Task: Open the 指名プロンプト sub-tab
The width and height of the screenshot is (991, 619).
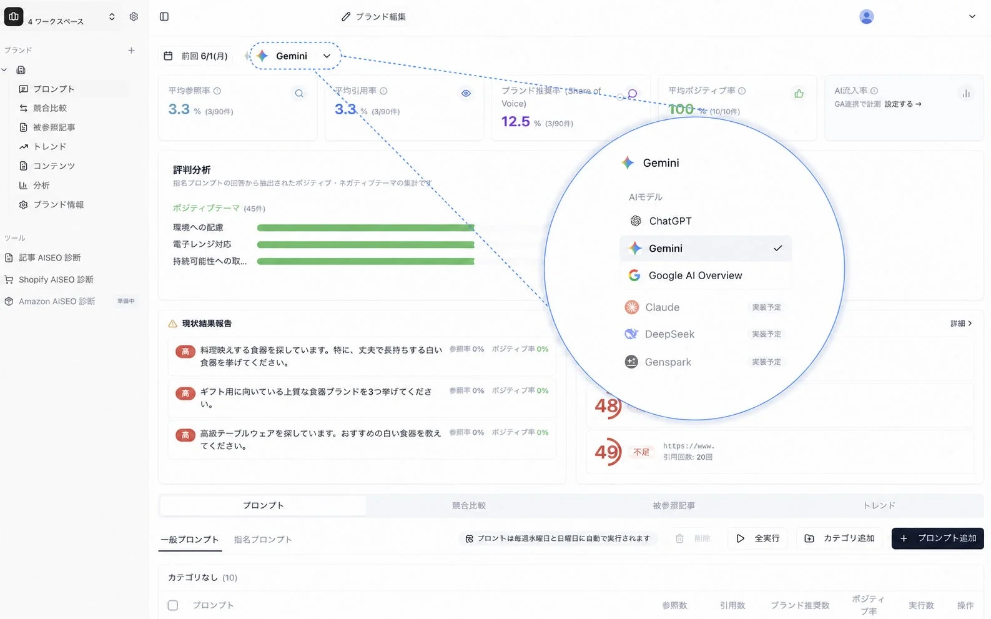Action: pos(263,539)
